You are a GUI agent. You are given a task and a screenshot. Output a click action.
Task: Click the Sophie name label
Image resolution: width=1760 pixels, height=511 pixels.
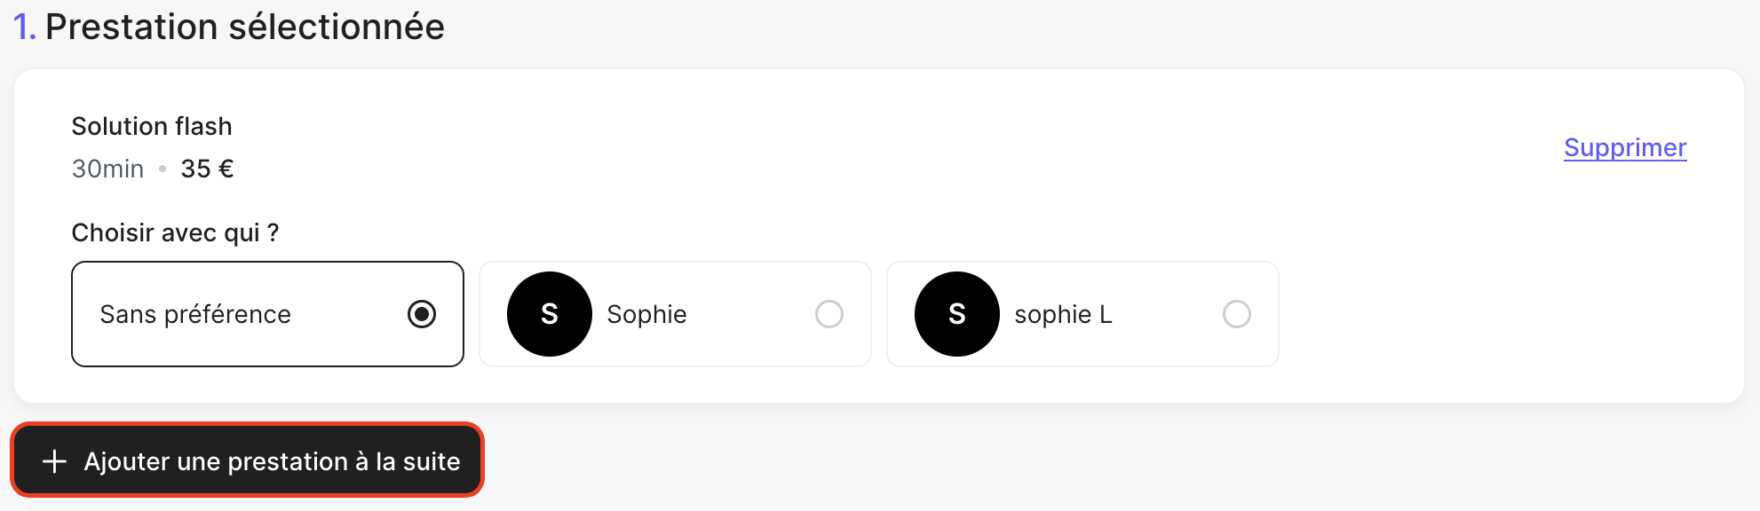(x=646, y=314)
